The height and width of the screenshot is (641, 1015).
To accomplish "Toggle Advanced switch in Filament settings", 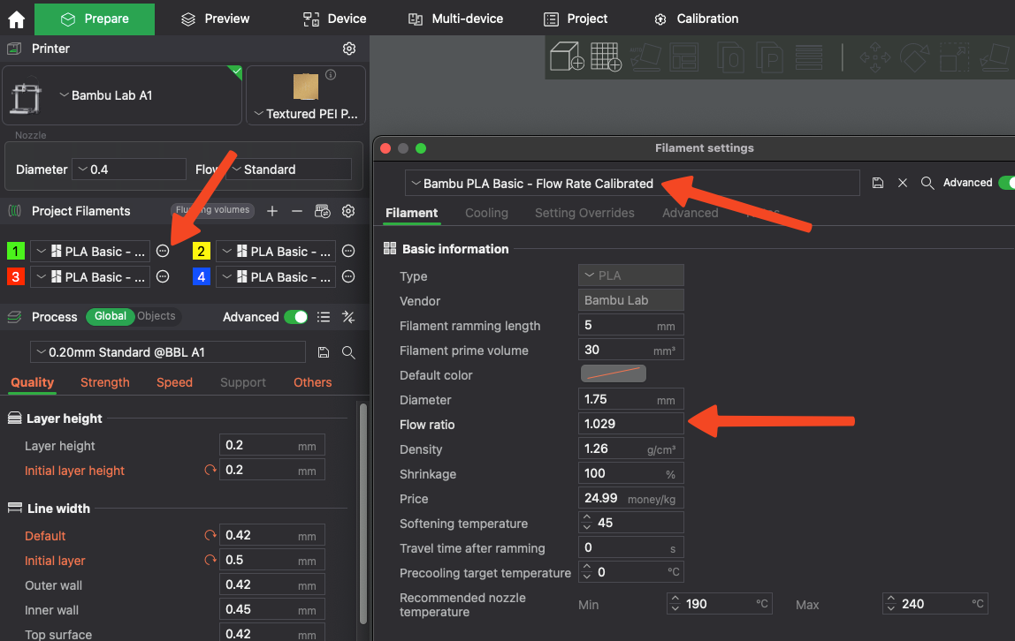I will [1006, 183].
